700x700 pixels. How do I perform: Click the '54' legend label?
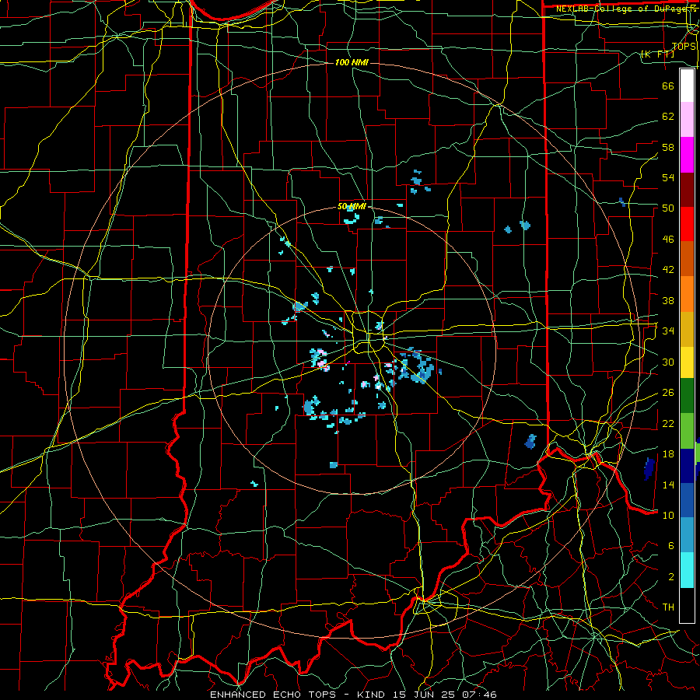tap(668, 177)
